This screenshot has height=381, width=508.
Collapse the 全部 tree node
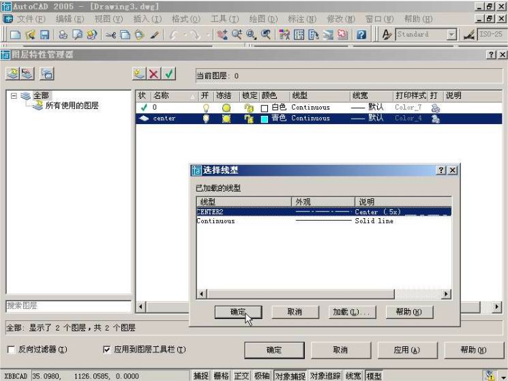[x=14, y=96]
